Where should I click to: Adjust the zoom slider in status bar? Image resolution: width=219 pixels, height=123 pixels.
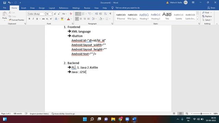201,114
